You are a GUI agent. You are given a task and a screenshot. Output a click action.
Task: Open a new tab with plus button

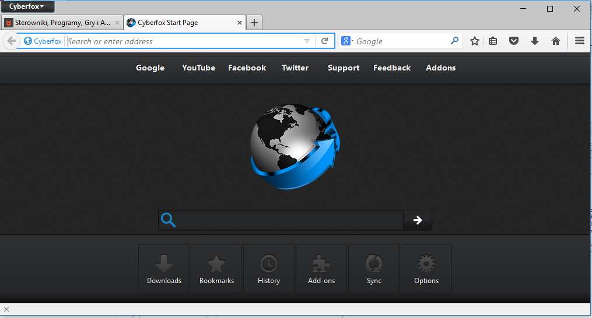[x=254, y=23]
